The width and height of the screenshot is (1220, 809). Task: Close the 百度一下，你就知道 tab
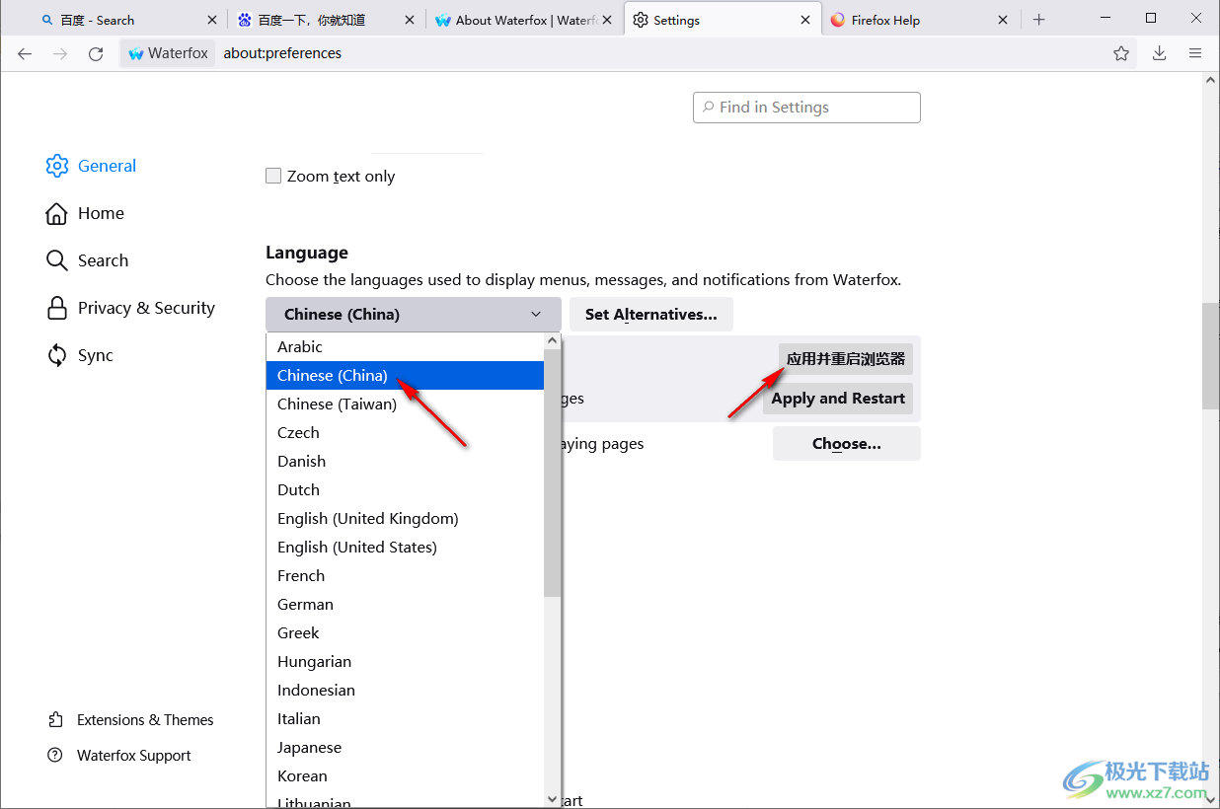tap(410, 20)
